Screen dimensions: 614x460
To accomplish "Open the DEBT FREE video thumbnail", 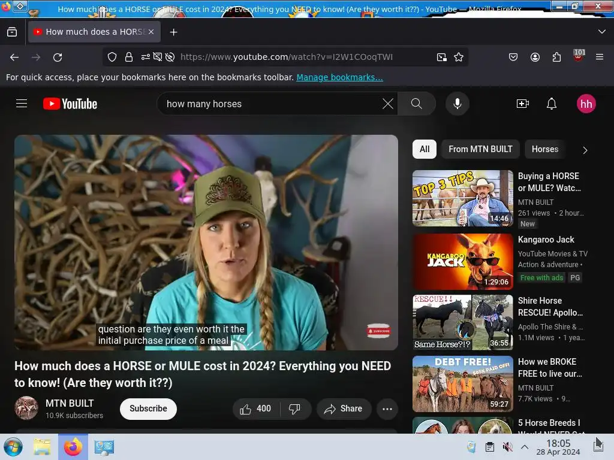I will pyautogui.click(x=462, y=384).
